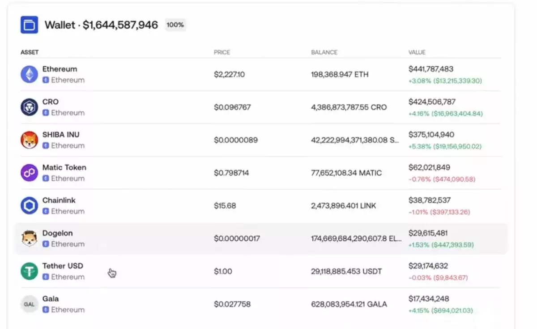This screenshot has width=537, height=329.
Task: Click the Matic Token logo
Action: (29, 173)
